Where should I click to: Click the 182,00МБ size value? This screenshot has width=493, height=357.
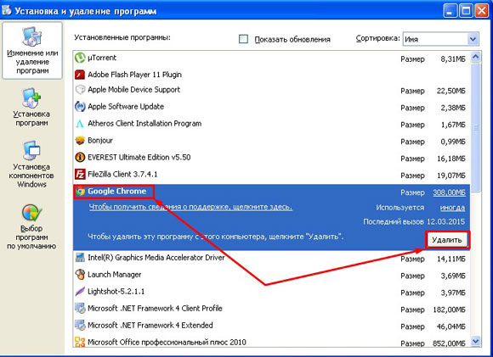(449, 310)
